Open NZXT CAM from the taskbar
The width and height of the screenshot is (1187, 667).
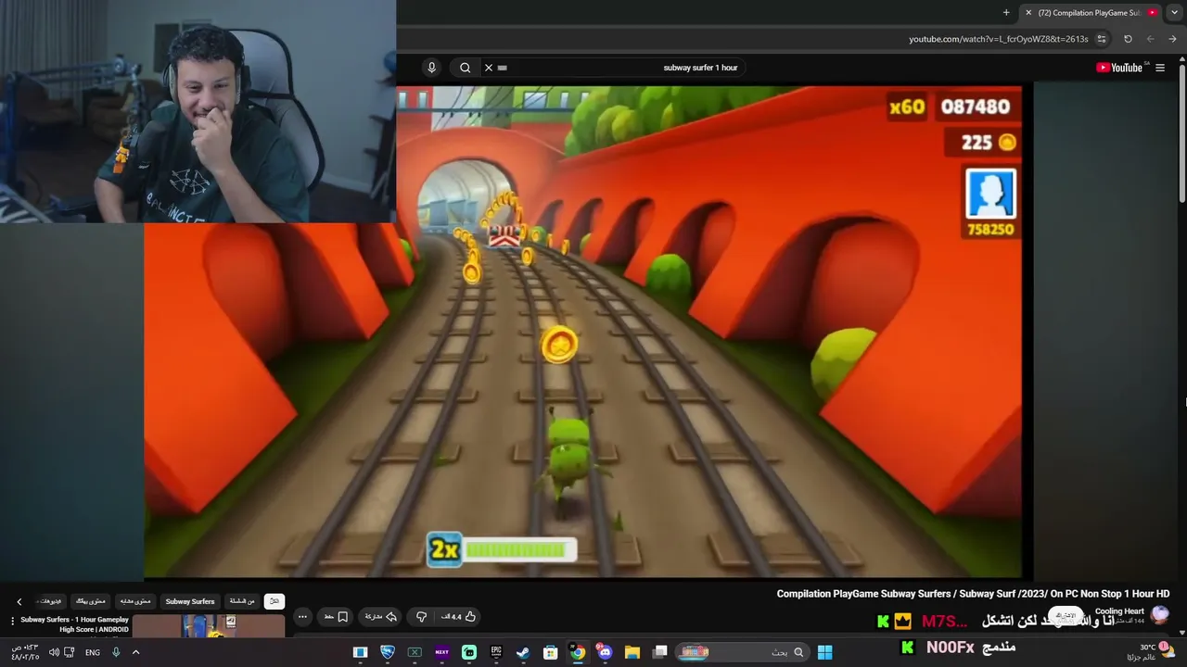click(441, 652)
